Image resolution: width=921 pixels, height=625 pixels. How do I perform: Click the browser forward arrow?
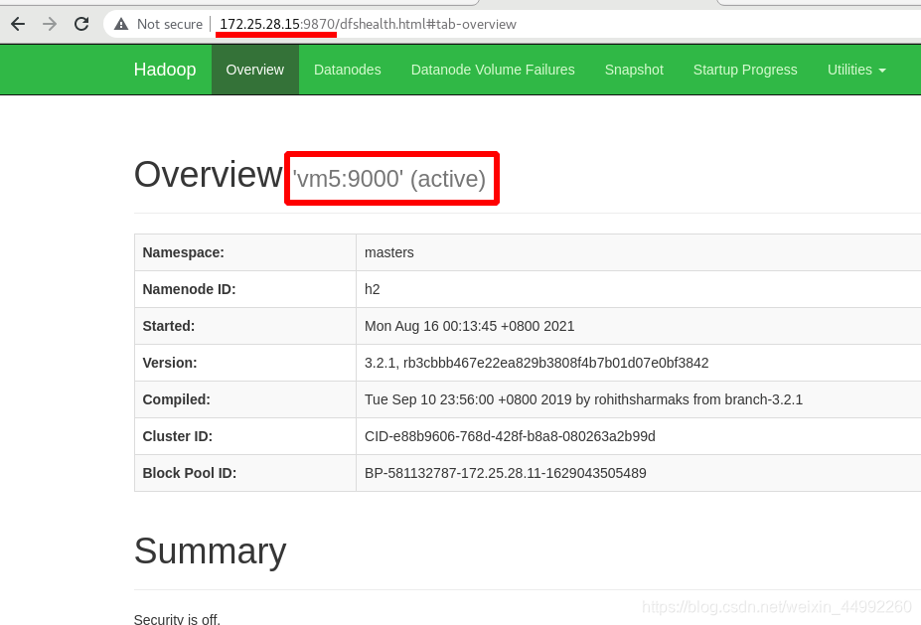pos(50,24)
